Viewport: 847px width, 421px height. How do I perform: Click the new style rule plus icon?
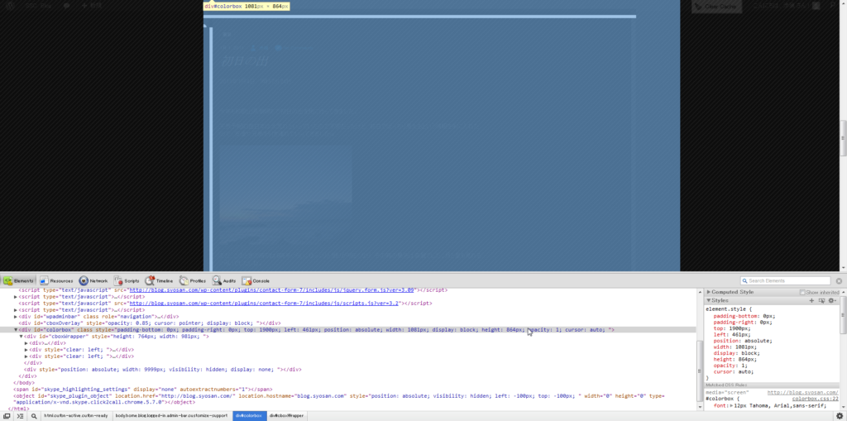coord(811,300)
